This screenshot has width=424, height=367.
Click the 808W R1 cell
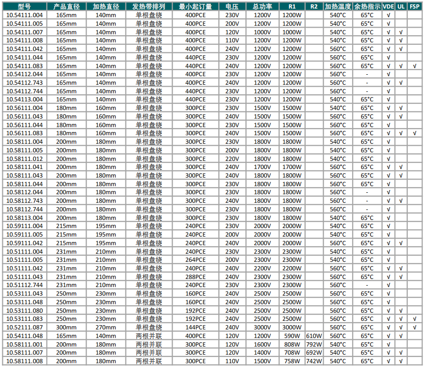coord(292,344)
